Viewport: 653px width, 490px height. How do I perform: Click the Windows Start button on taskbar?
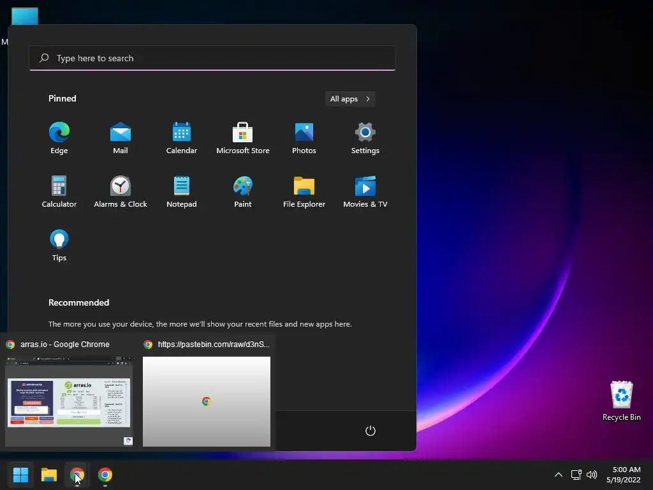(x=20, y=475)
